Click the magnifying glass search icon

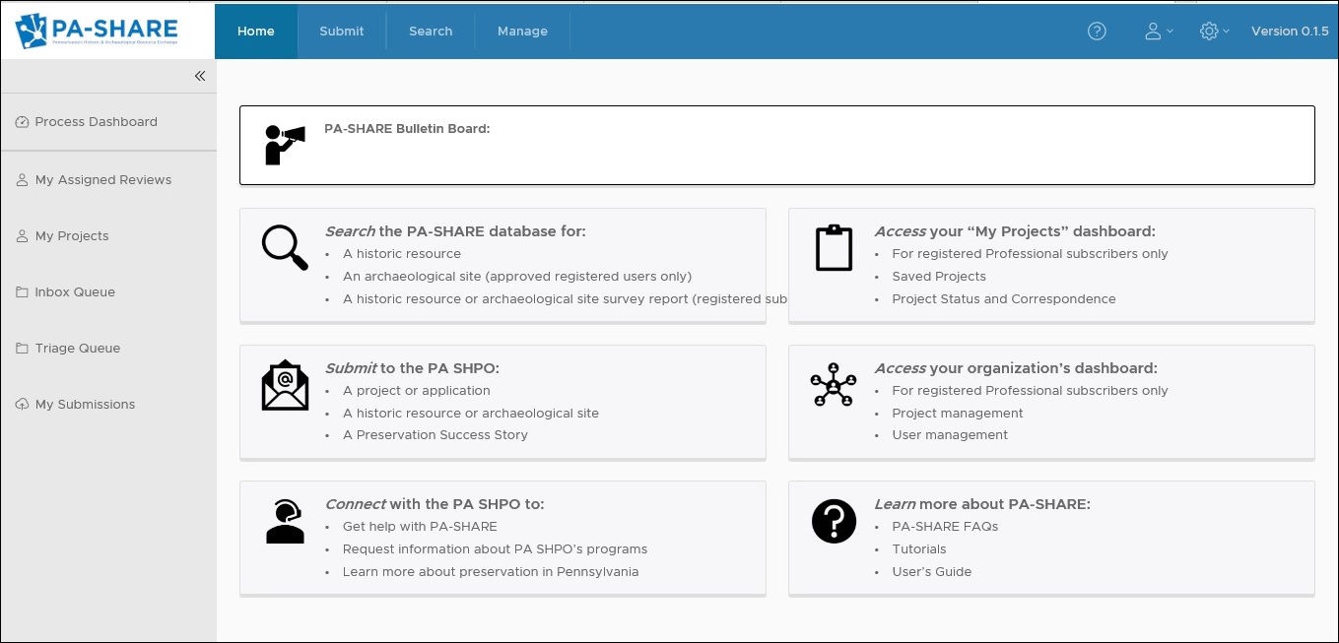[285, 248]
